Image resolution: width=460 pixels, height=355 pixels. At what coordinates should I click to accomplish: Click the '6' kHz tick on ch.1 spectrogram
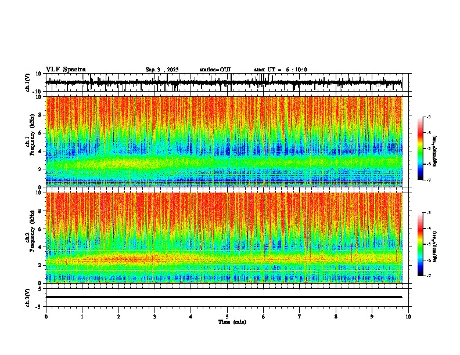pos(41,133)
